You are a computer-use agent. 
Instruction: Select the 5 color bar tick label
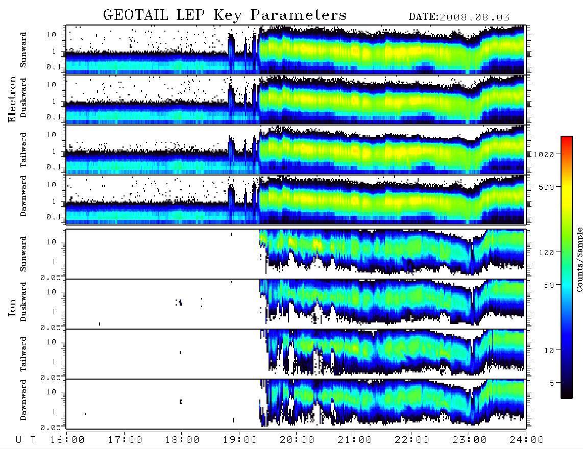(551, 383)
